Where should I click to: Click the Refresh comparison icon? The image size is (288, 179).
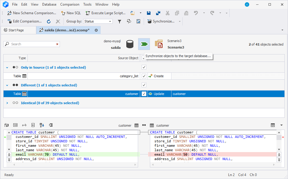49,21
